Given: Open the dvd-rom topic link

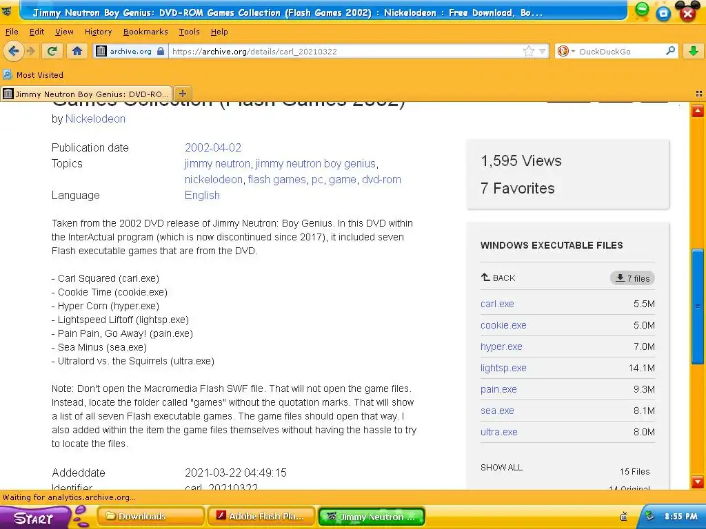Looking at the screenshot, I should (x=381, y=180).
